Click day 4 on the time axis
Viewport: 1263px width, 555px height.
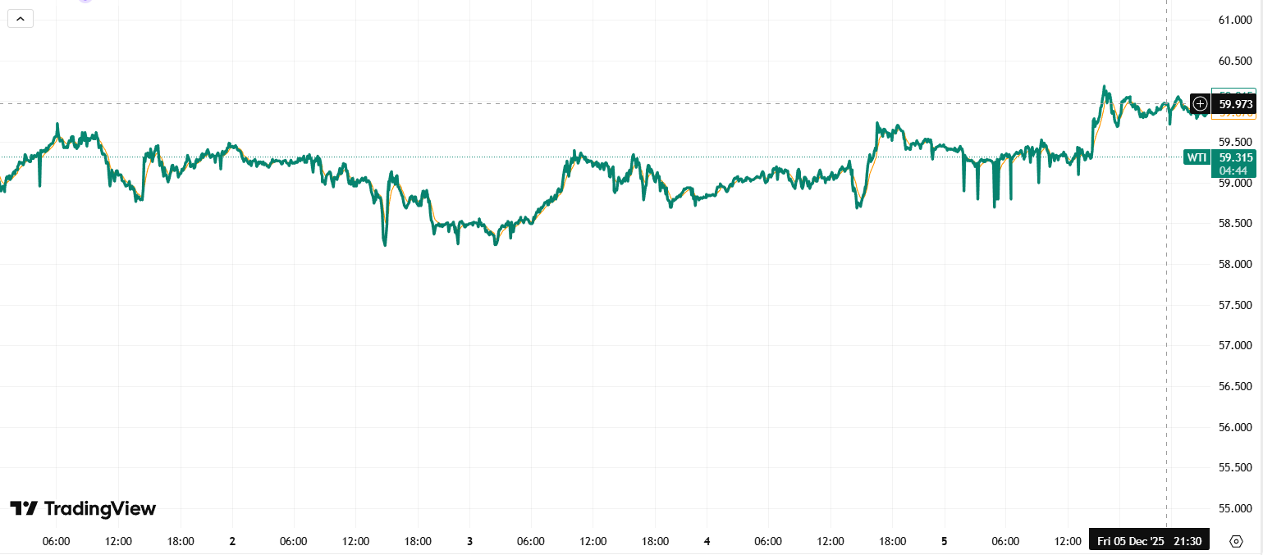coord(707,541)
